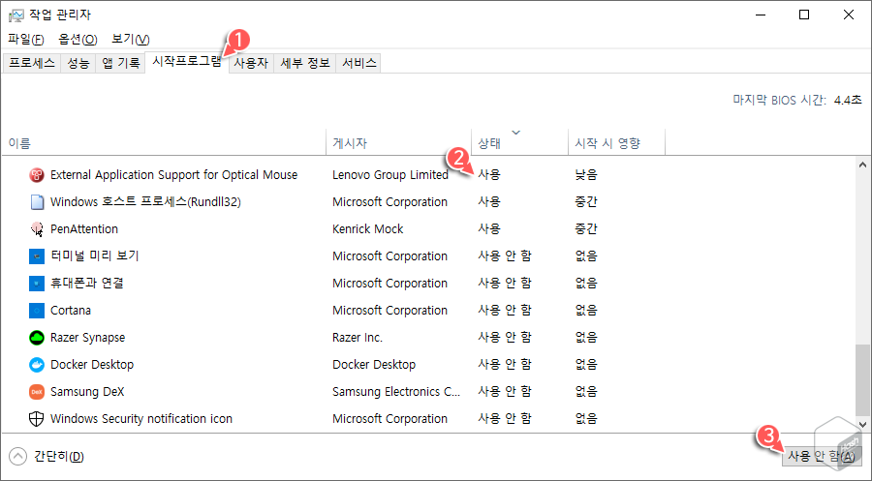Sort by the 상태 column header
872x481 pixels.
pyautogui.click(x=519, y=143)
